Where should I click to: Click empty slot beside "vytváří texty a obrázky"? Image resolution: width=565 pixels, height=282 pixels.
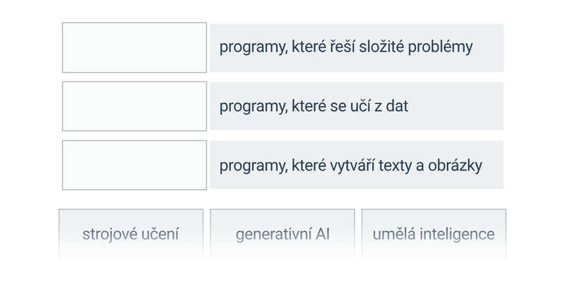point(134,165)
